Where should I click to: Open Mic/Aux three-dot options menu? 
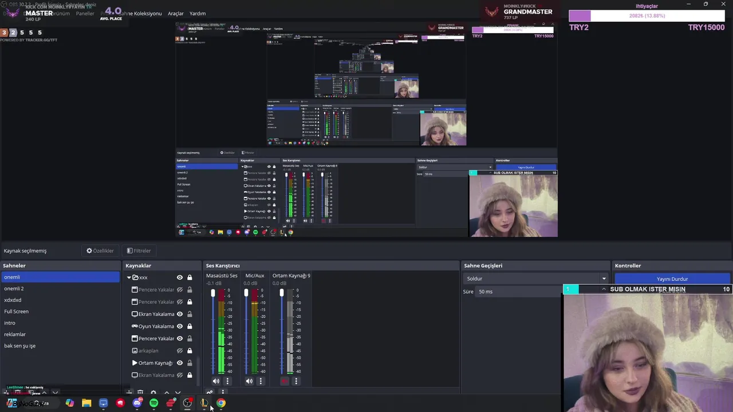[x=261, y=381]
